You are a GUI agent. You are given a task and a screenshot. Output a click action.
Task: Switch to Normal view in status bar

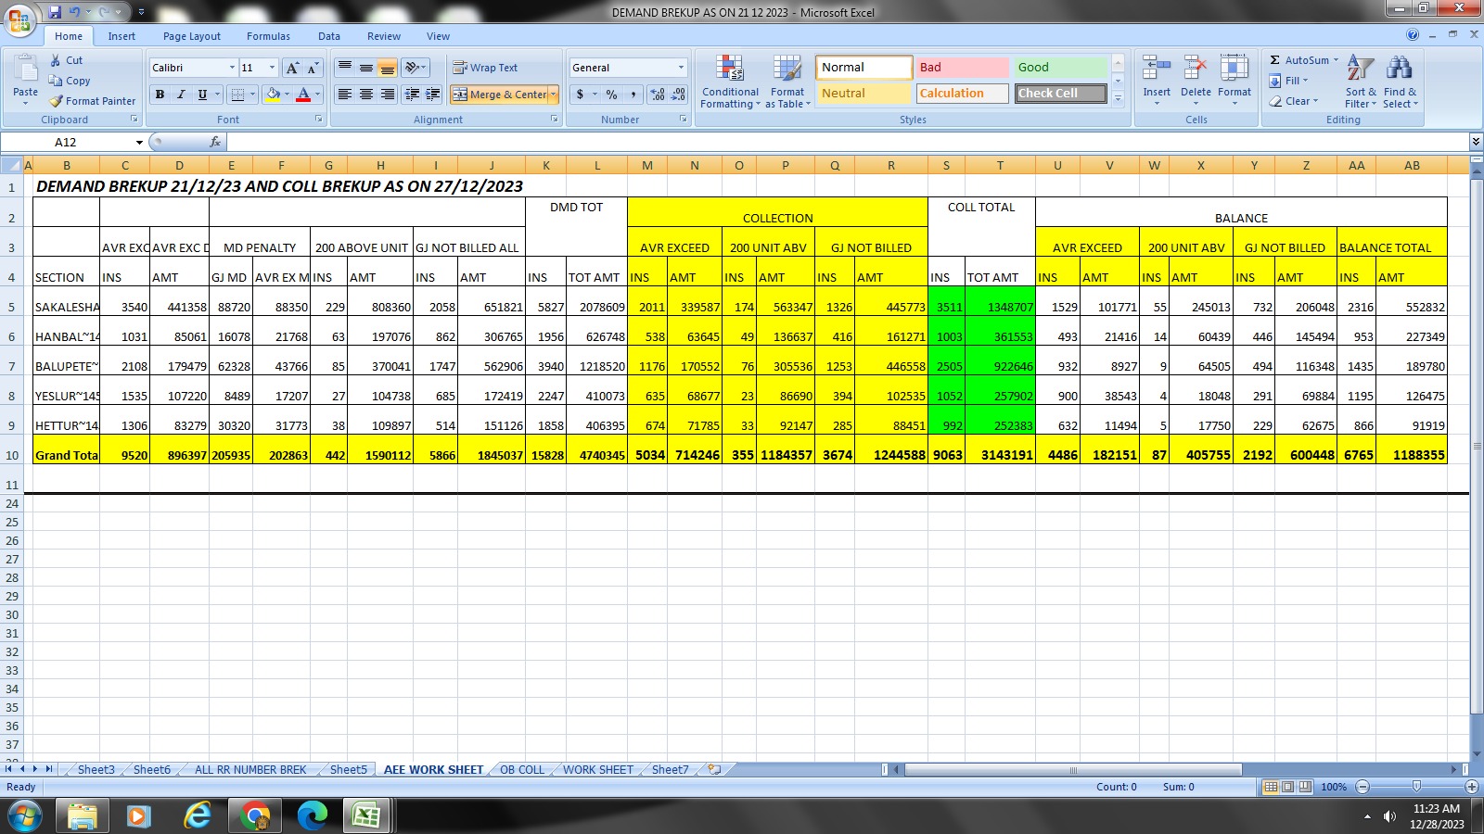[1271, 787]
